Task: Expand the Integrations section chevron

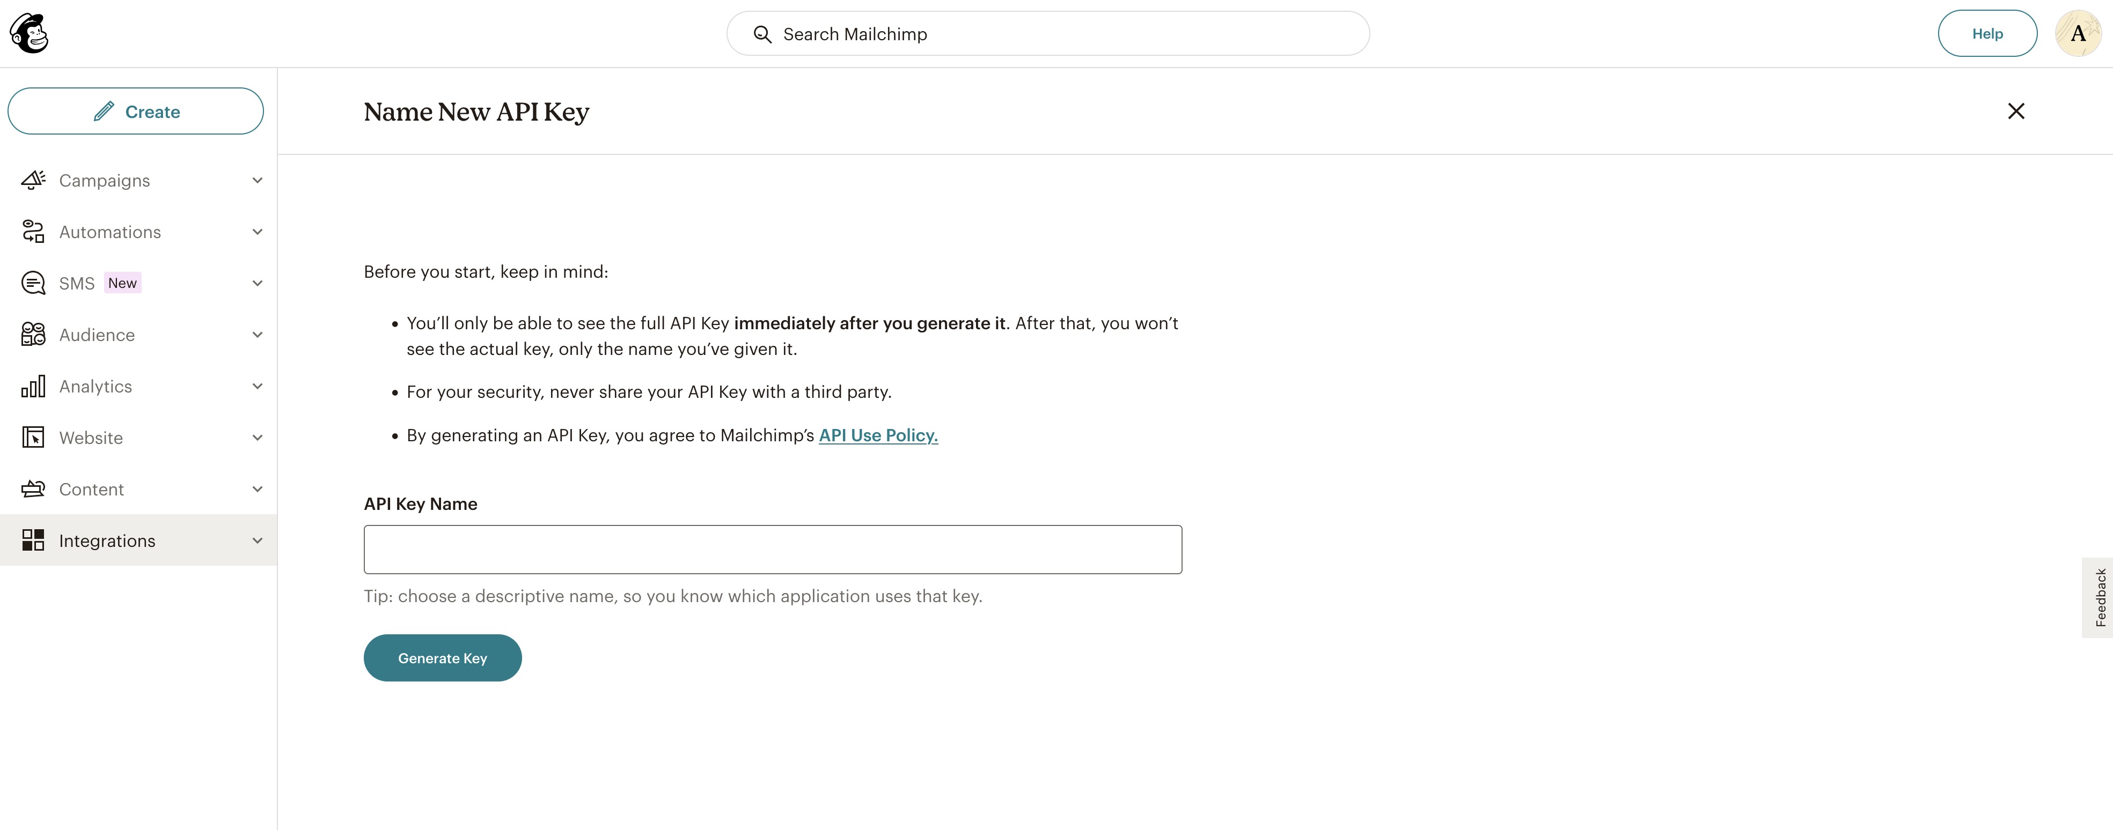Action: pos(258,540)
